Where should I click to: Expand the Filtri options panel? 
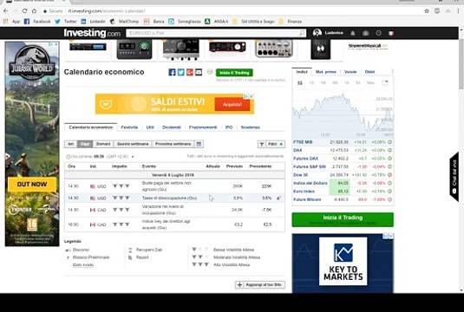(271, 144)
